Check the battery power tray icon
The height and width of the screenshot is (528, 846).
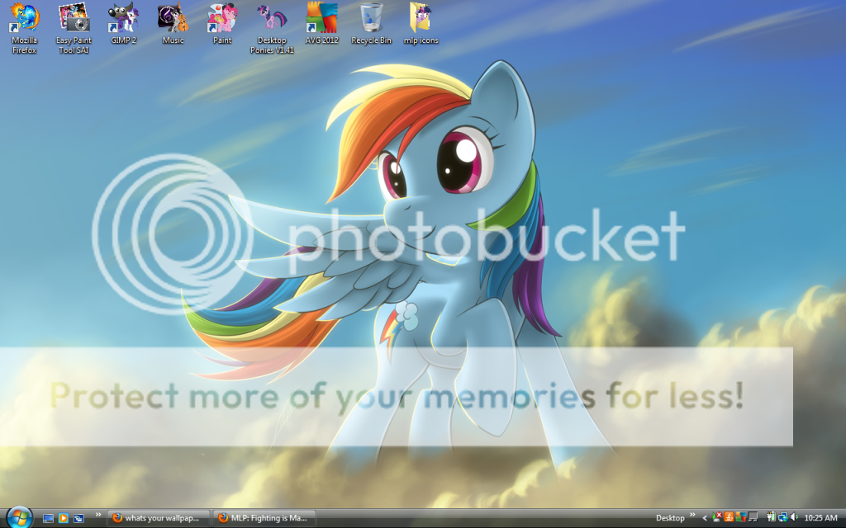click(x=771, y=518)
